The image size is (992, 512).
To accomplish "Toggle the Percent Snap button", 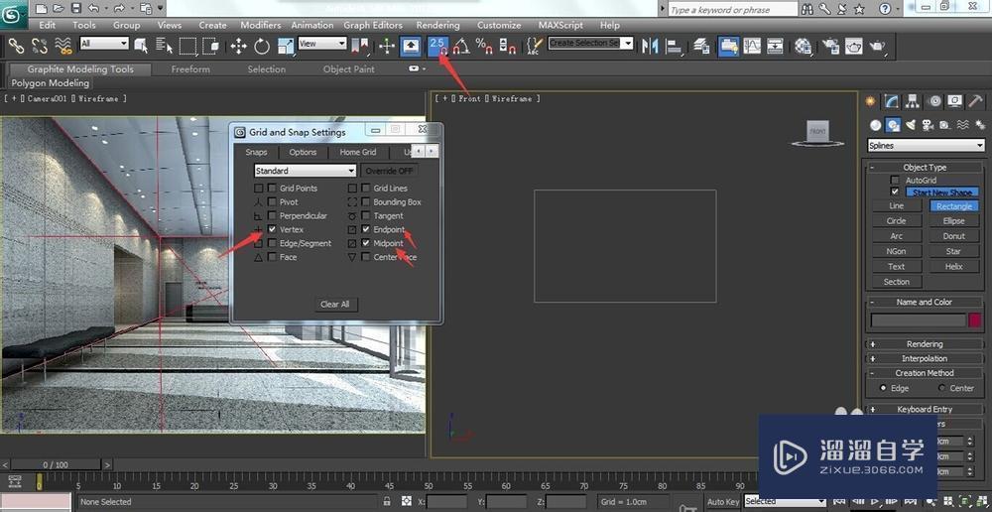I will [x=485, y=46].
